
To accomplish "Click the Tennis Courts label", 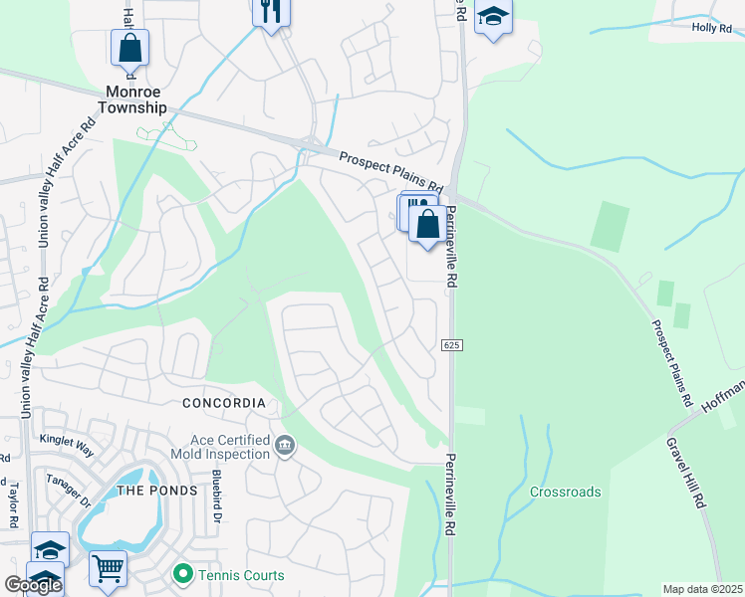I will pos(241,575).
